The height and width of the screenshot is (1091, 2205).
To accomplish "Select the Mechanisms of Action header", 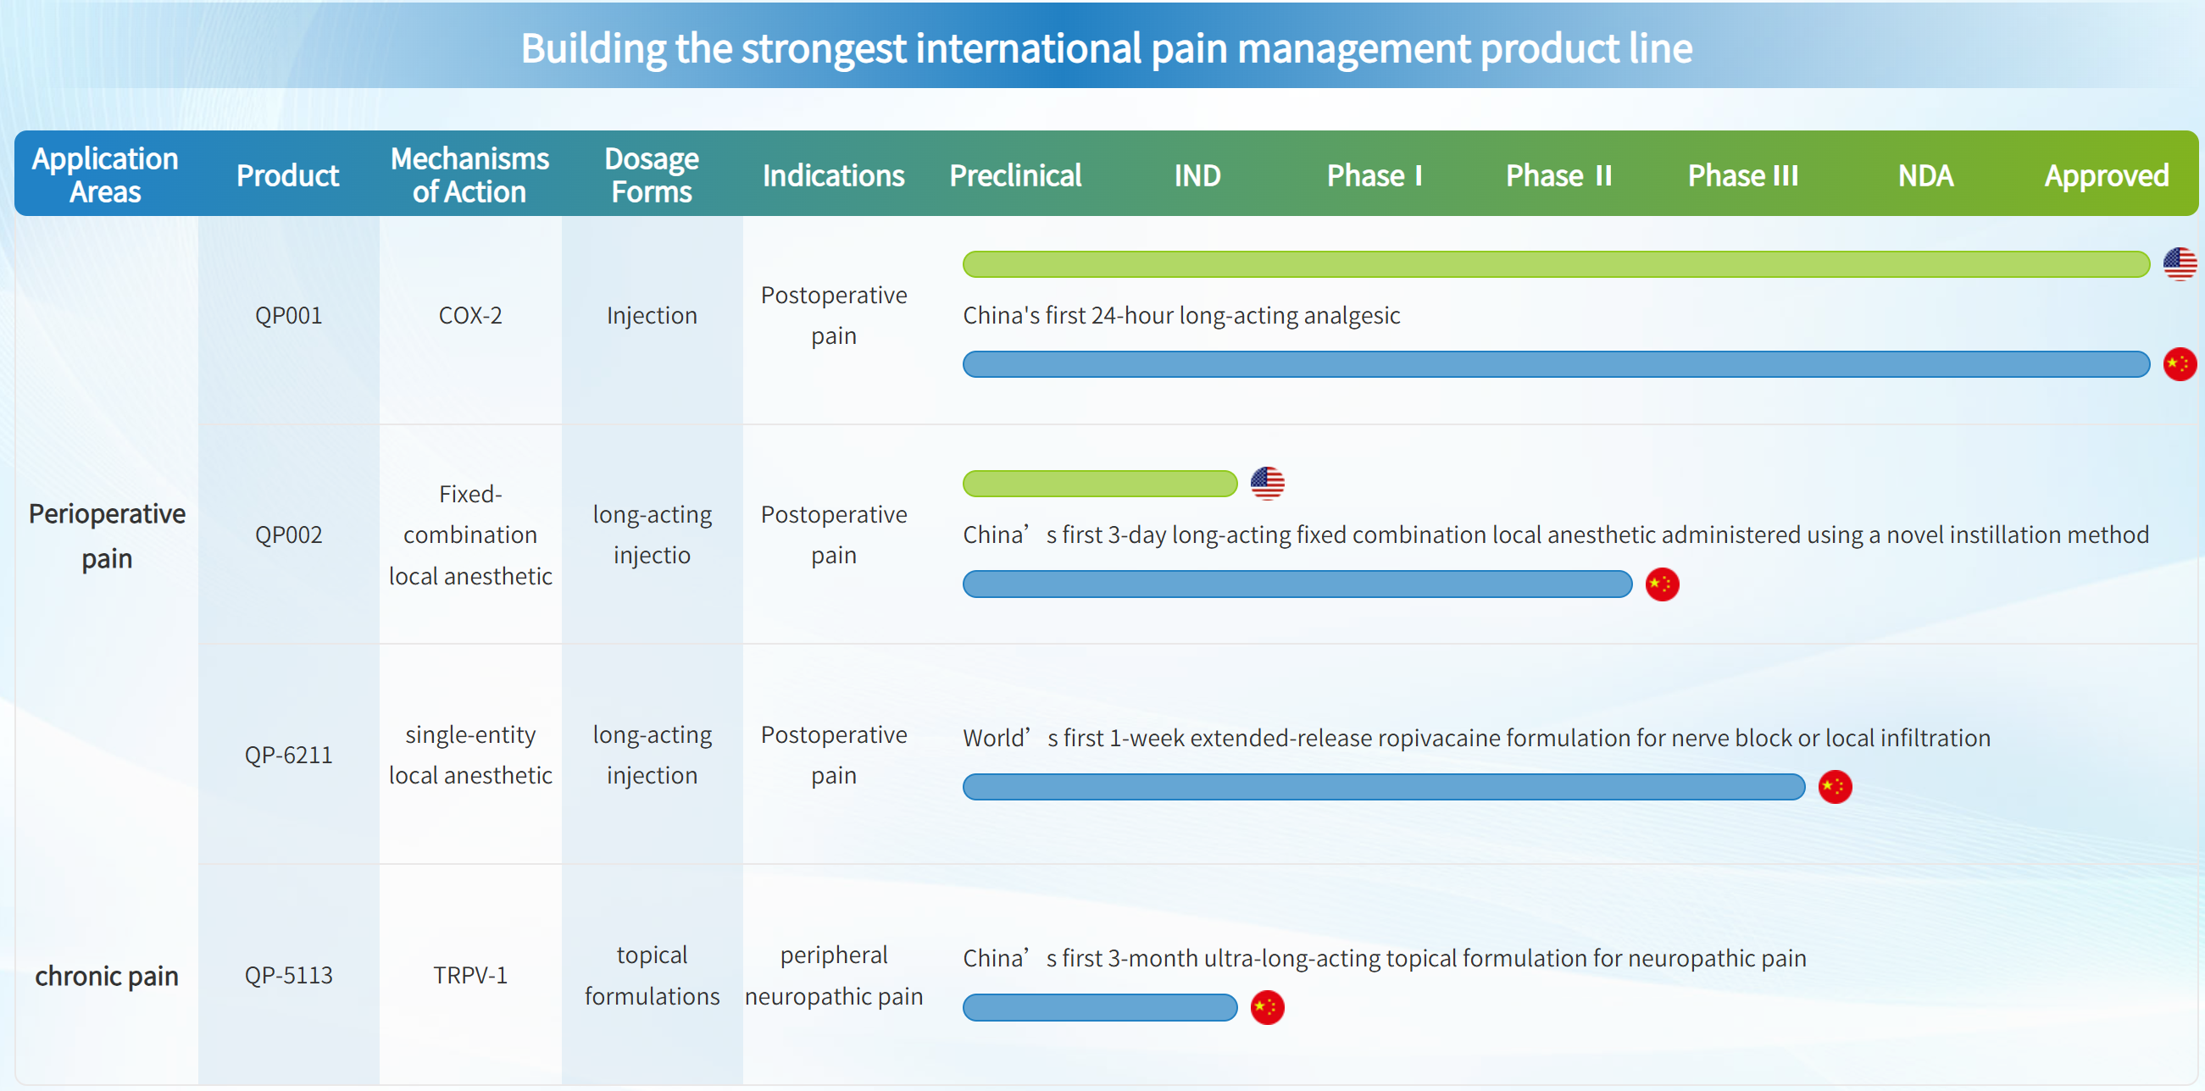I will click(x=469, y=175).
